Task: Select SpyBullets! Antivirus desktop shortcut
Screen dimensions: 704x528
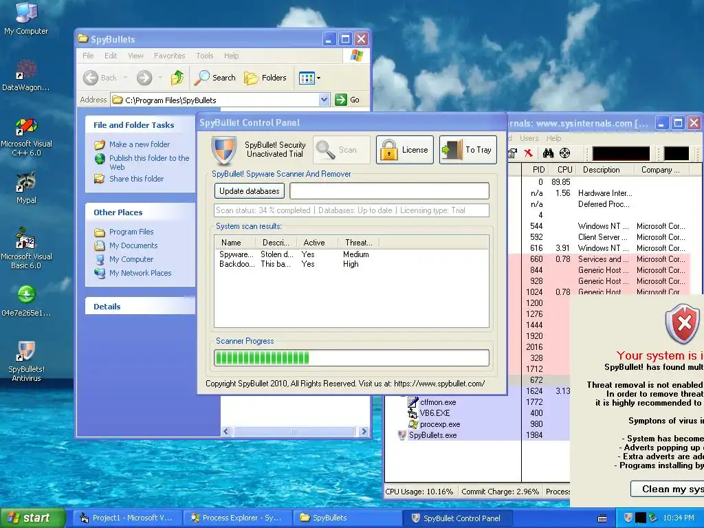Action: coord(26,362)
